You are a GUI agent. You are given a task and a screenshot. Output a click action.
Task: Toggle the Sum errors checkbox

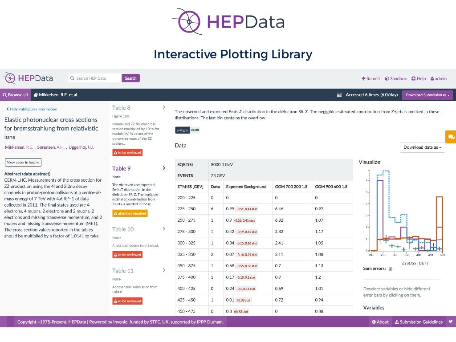click(390, 269)
